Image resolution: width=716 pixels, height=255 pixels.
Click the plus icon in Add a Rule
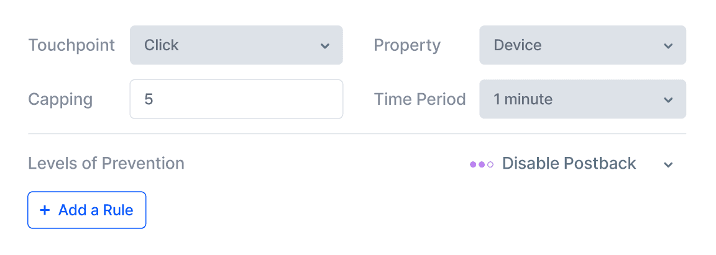pos(44,210)
